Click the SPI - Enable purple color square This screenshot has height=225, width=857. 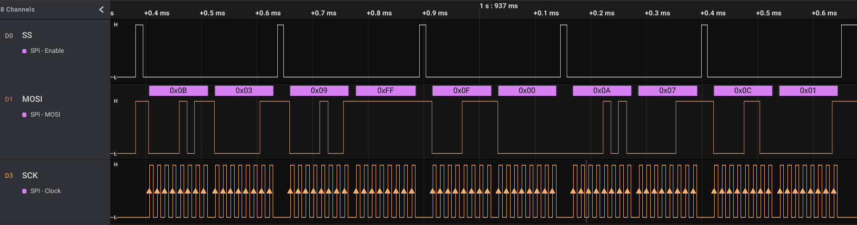click(25, 51)
